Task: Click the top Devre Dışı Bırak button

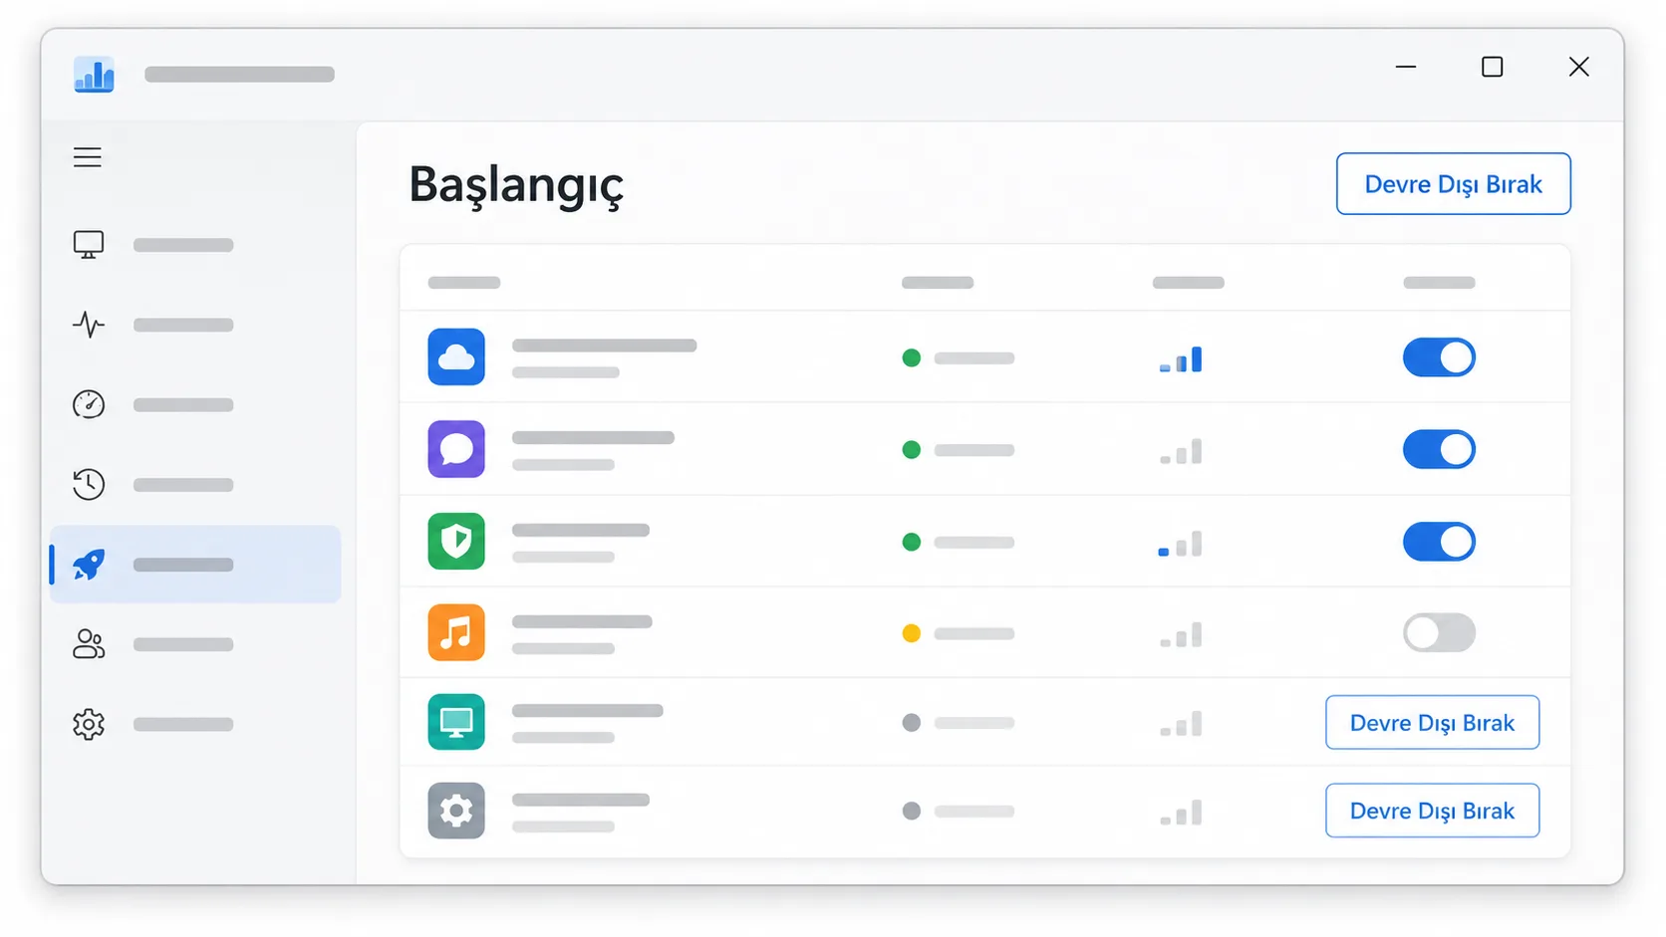Action: tap(1453, 184)
